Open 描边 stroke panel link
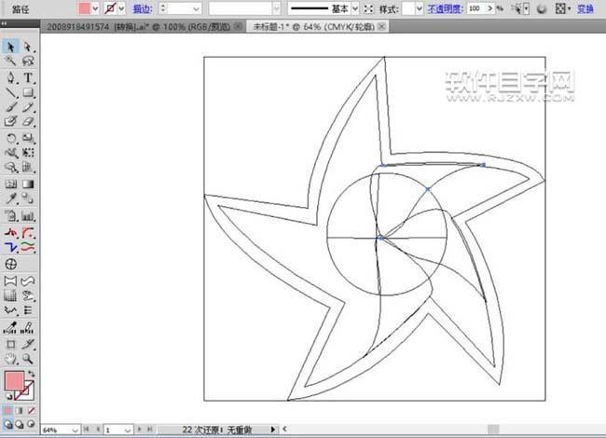 point(143,8)
